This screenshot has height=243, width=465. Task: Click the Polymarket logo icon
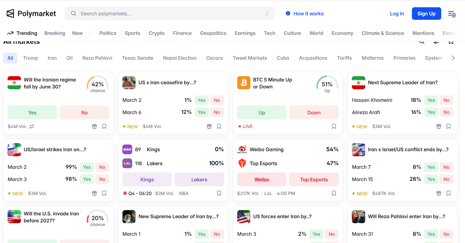pos(10,13)
